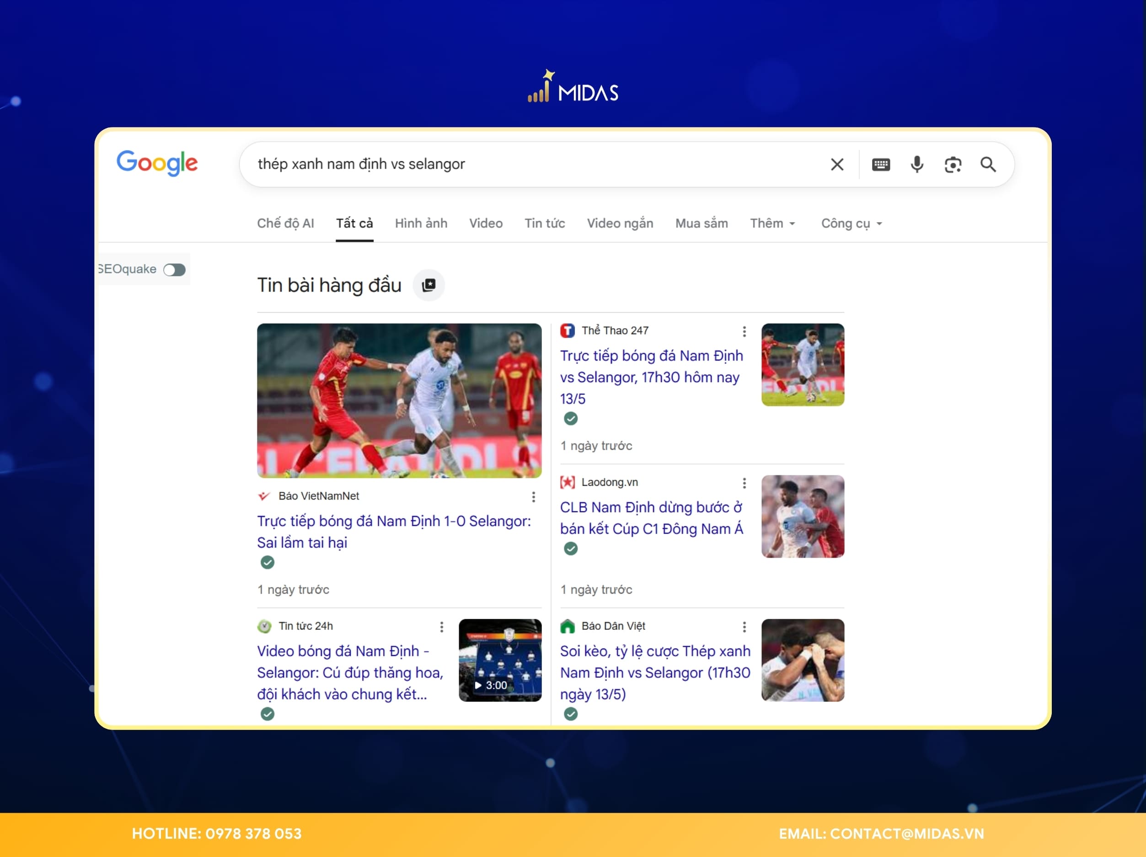Open the Video ngắn tab
This screenshot has width=1146, height=857.
point(620,223)
